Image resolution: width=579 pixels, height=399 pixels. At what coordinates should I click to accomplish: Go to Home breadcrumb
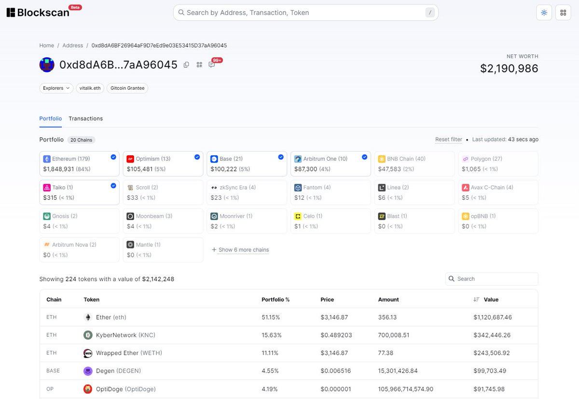click(47, 45)
